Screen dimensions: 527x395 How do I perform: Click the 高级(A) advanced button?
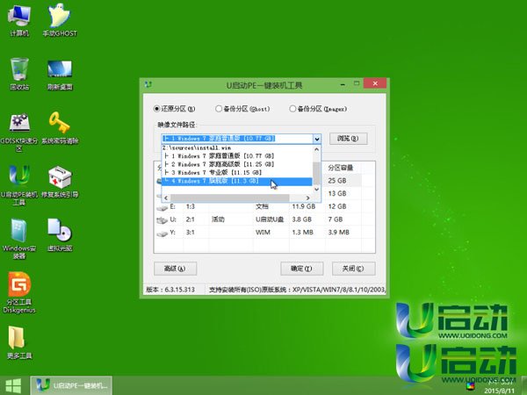pos(175,269)
